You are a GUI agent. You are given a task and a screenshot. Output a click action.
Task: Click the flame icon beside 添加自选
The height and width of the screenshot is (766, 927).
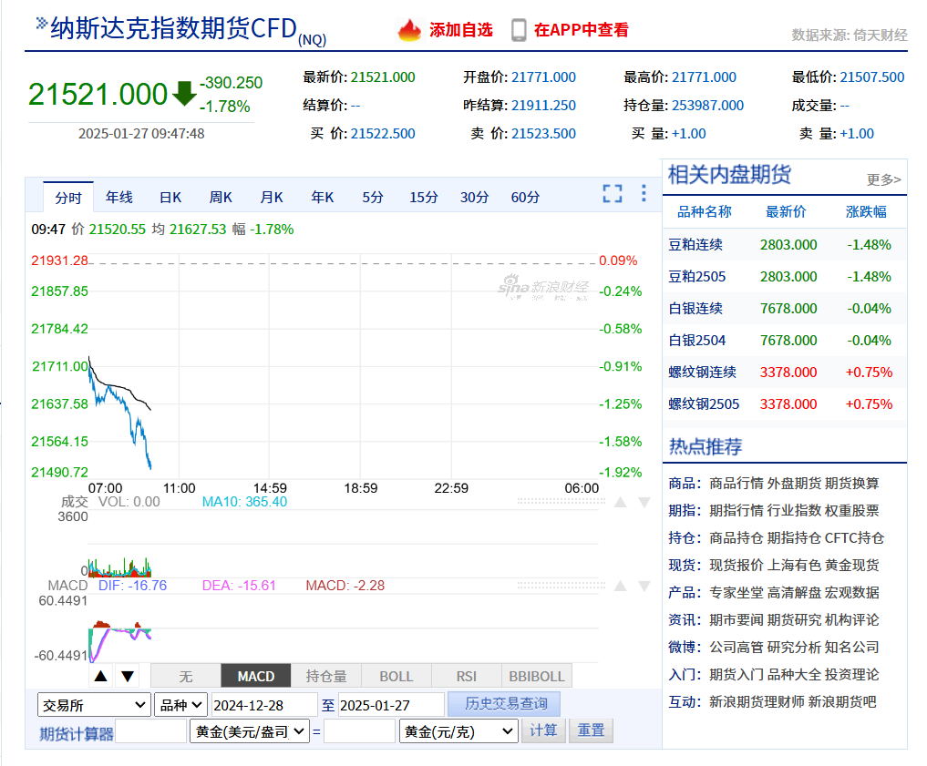point(409,30)
